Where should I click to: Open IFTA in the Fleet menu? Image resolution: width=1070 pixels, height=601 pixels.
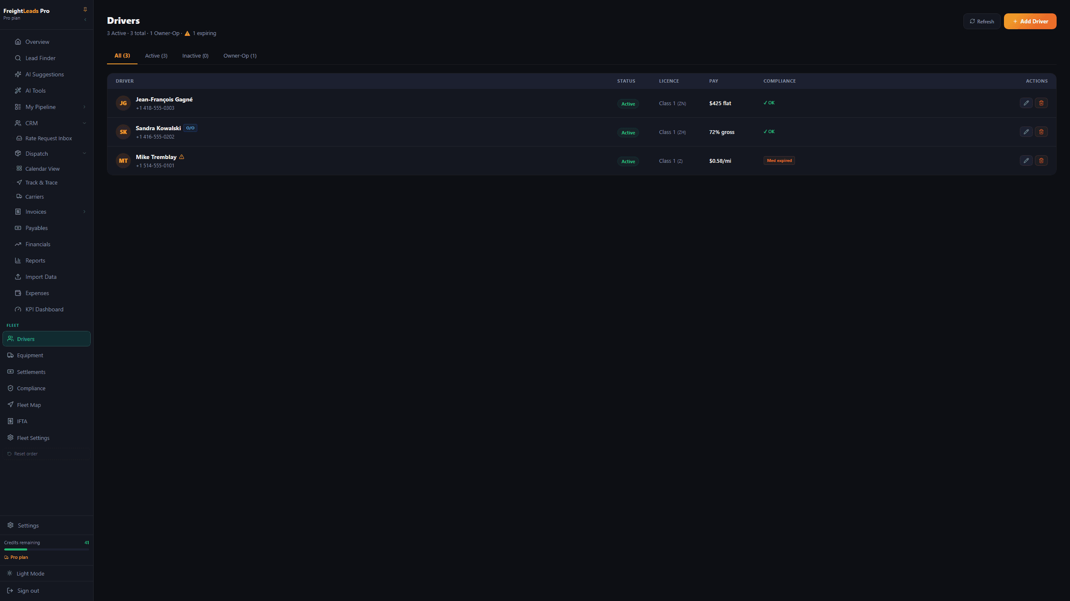pyautogui.click(x=46, y=421)
